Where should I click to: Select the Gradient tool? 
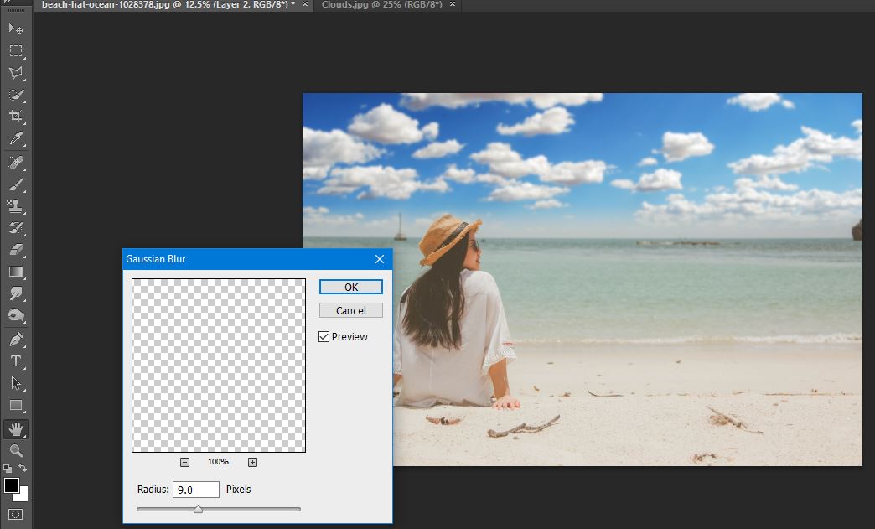[15, 272]
